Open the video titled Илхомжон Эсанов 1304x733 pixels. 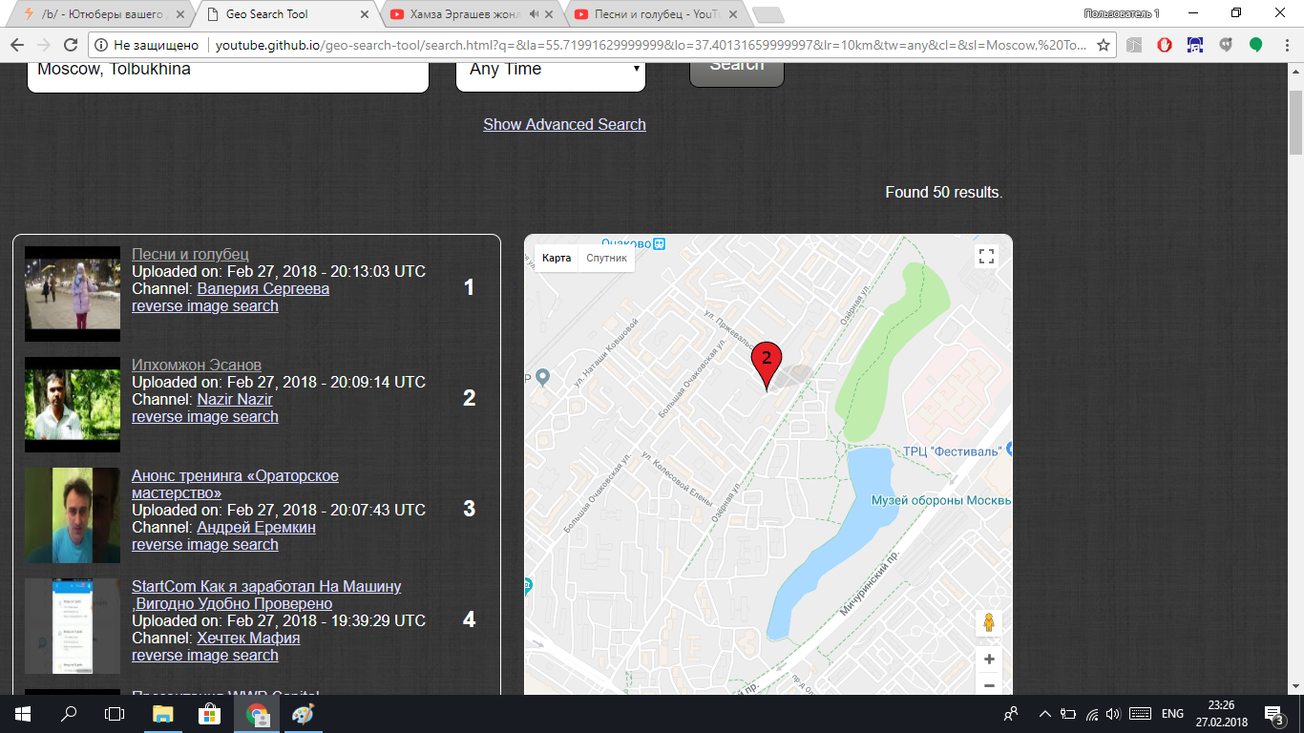197,365
